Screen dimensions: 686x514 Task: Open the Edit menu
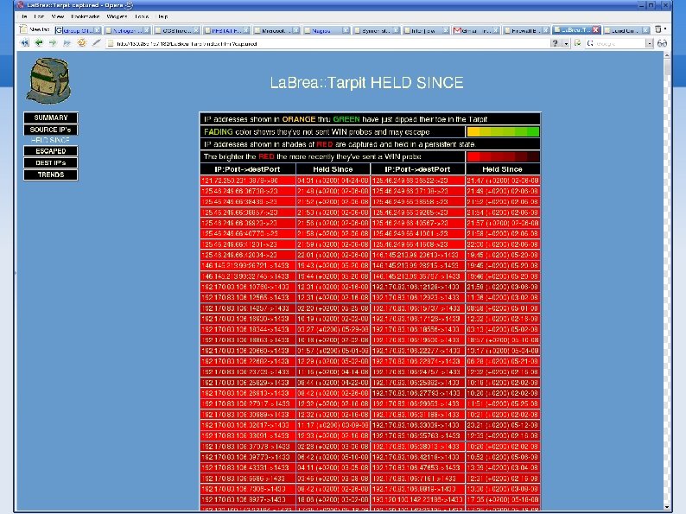[40, 16]
